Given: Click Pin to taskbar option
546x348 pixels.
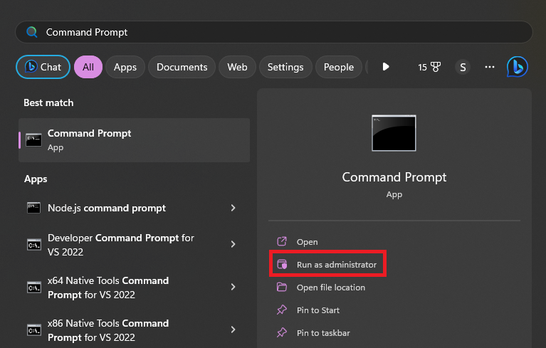Looking at the screenshot, I should [322, 333].
